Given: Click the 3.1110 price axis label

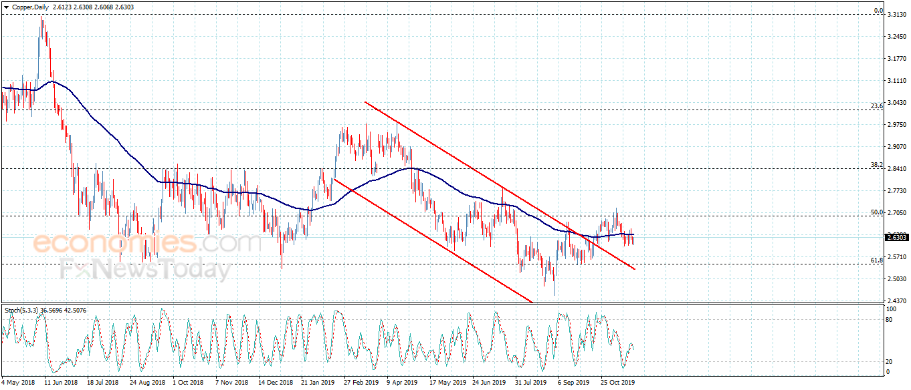Looking at the screenshot, I should pyautogui.click(x=896, y=81).
